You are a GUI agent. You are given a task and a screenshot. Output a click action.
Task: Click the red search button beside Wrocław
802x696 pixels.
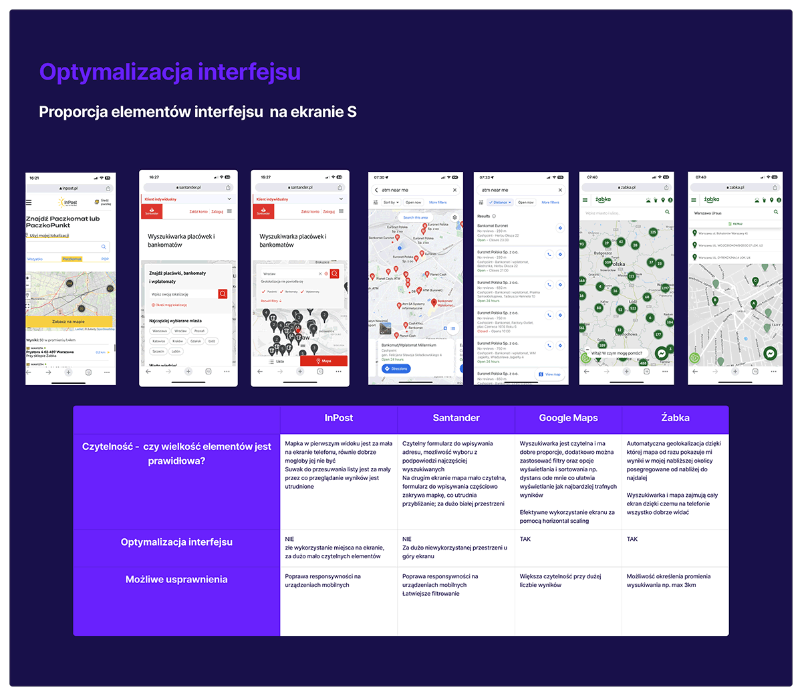[335, 273]
